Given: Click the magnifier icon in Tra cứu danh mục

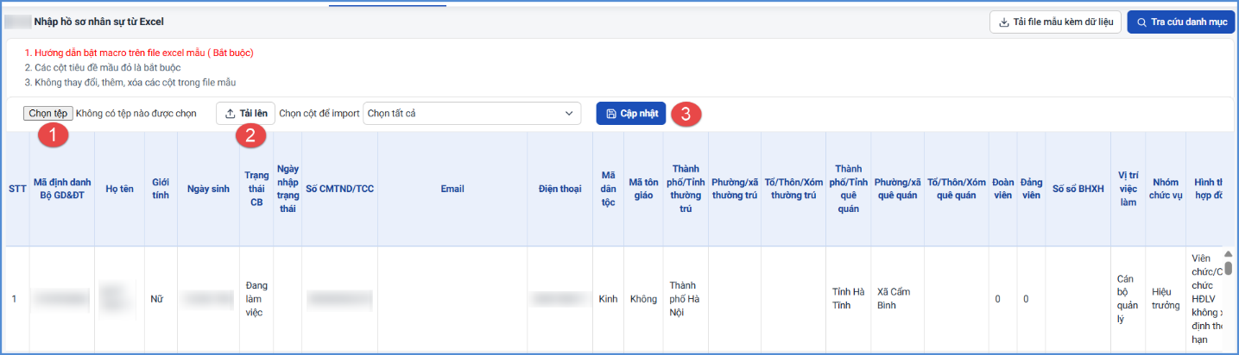Looking at the screenshot, I should coord(1142,22).
